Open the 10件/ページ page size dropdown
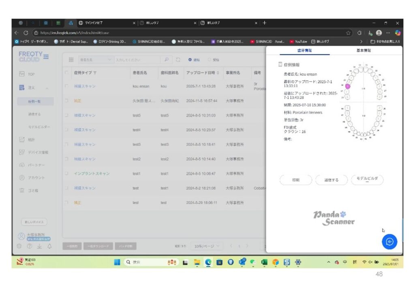Image resolution: width=415 pixels, height=287 pixels. click(207, 246)
